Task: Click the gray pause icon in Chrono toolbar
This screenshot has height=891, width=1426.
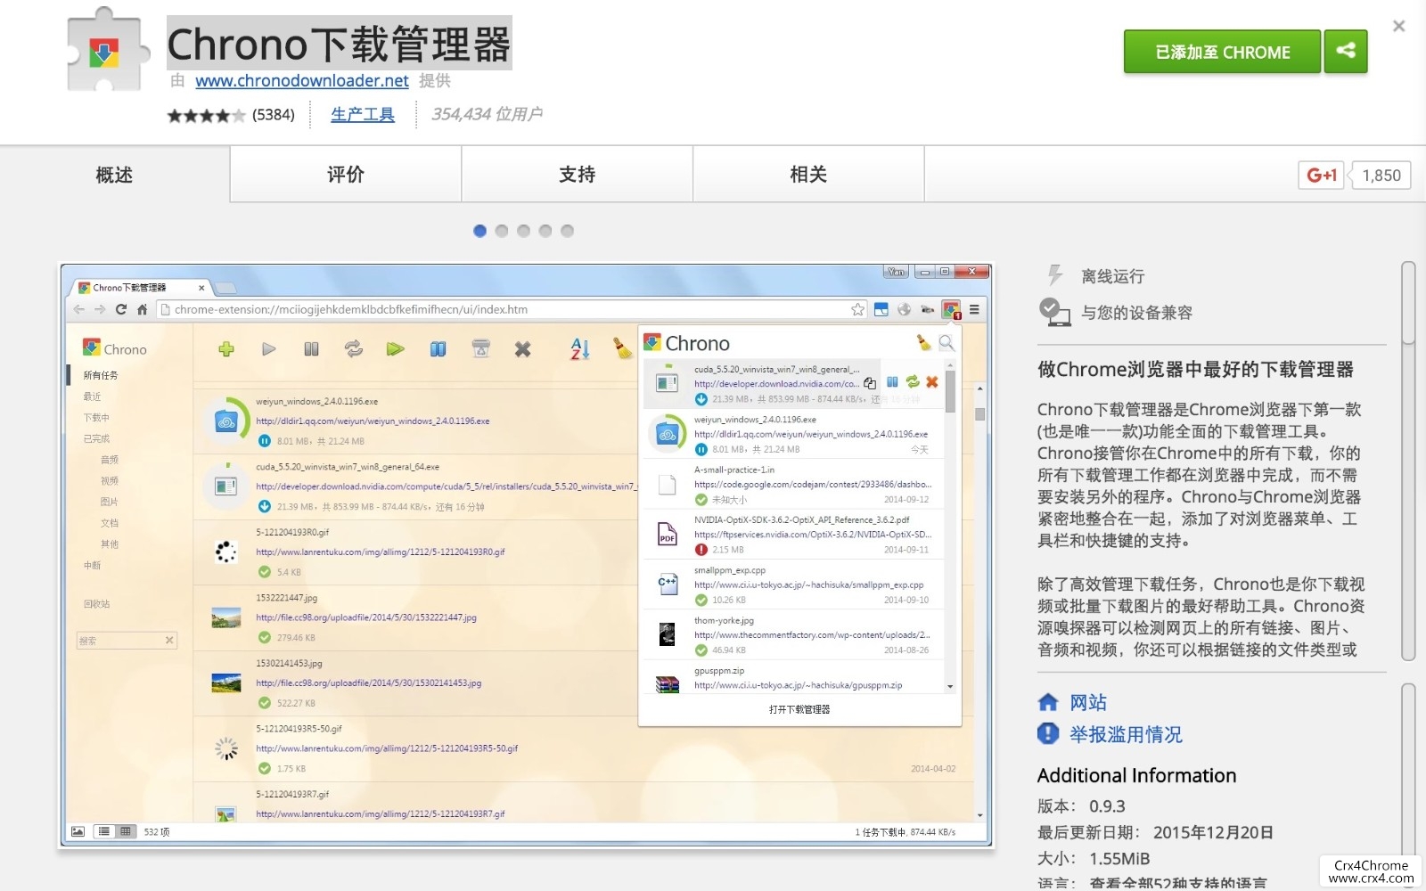Action: (x=311, y=349)
